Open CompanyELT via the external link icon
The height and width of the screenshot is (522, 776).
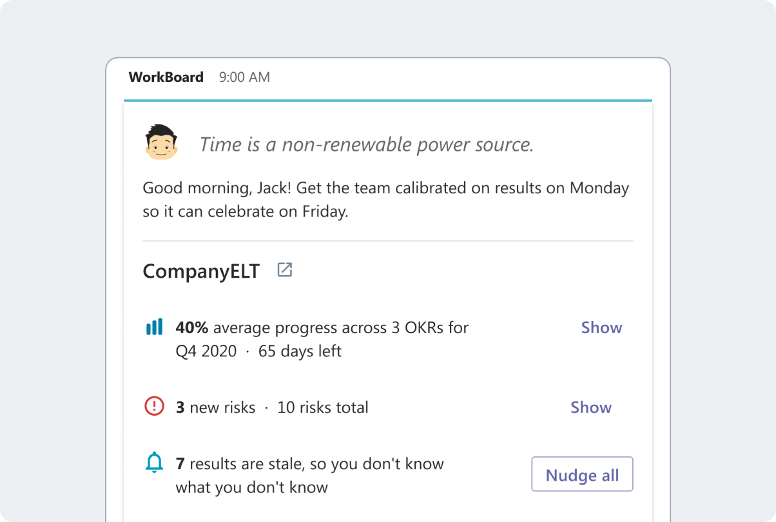click(284, 270)
